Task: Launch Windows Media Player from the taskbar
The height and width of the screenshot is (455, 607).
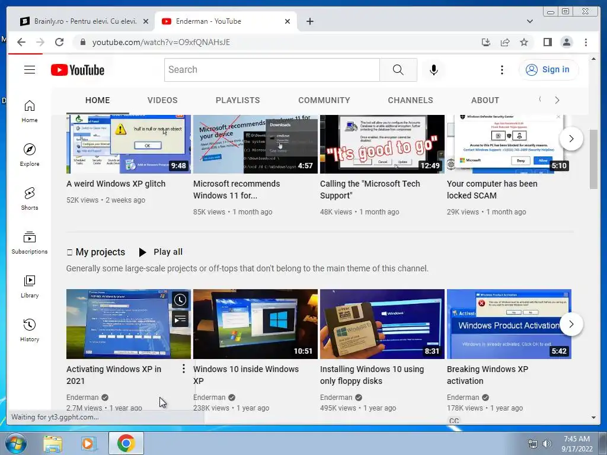Action: click(89, 443)
